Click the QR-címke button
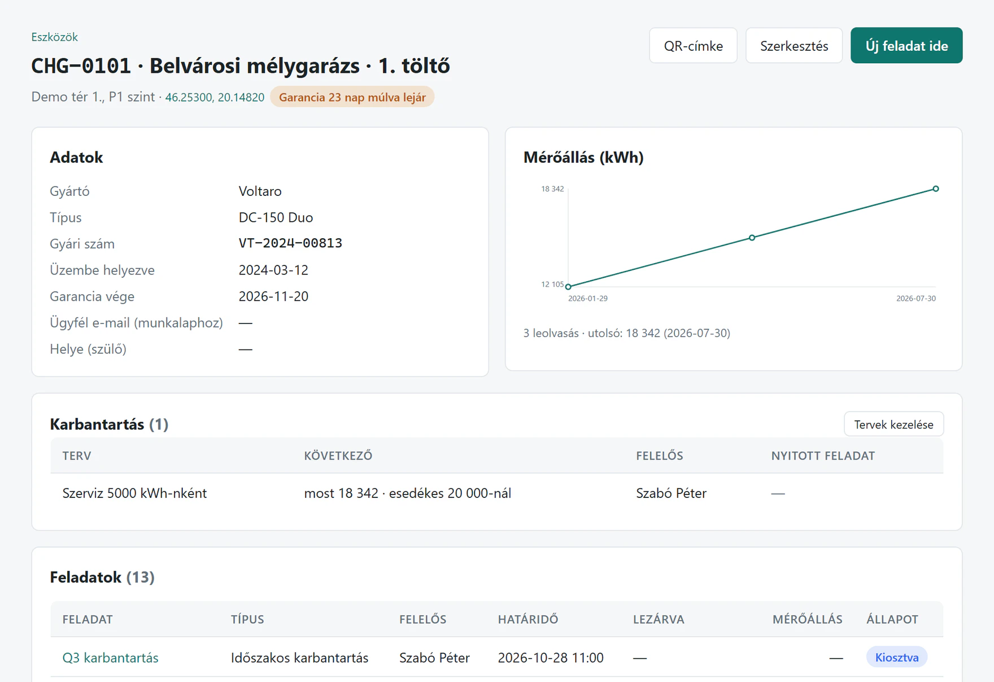The image size is (994, 682). [693, 46]
